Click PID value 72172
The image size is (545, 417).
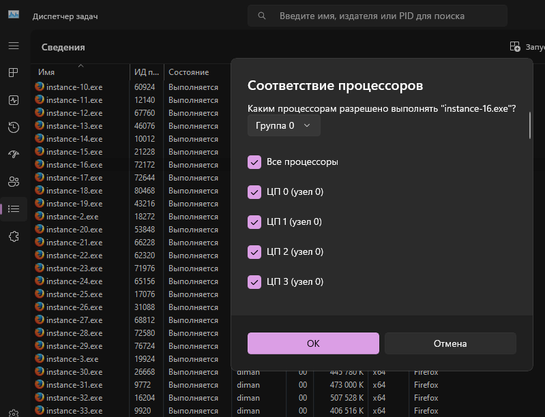[145, 165]
